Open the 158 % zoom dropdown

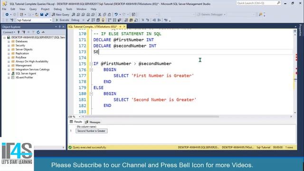79,117
